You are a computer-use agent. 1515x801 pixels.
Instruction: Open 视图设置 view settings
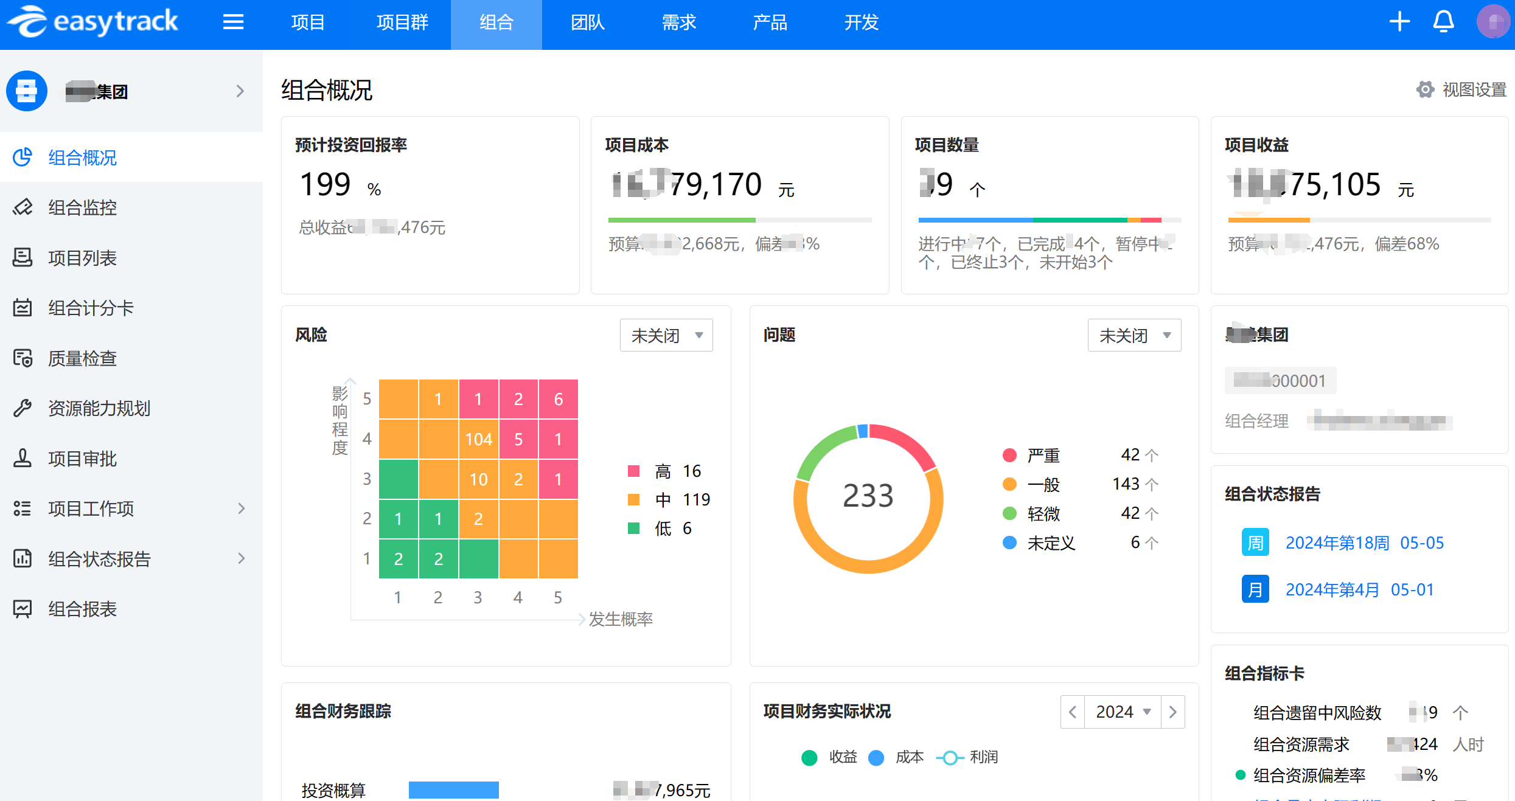(x=1461, y=89)
